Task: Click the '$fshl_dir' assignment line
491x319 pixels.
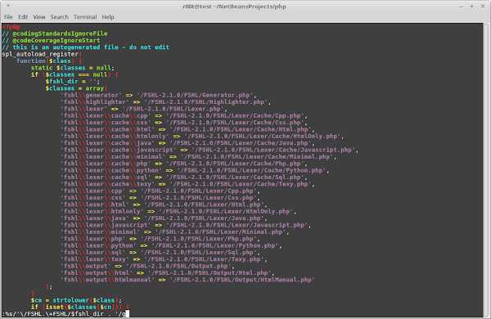Action: (73, 82)
